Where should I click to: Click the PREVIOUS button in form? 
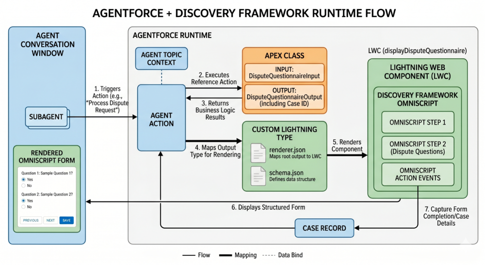(31, 220)
